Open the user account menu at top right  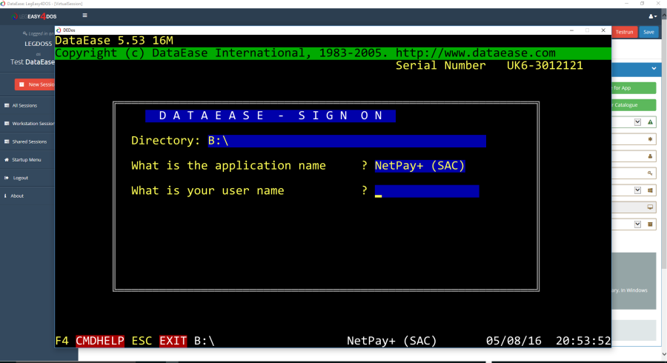coord(652,16)
